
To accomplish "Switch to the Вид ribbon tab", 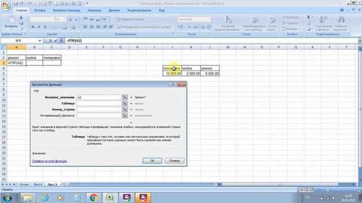I will pos(162,10).
